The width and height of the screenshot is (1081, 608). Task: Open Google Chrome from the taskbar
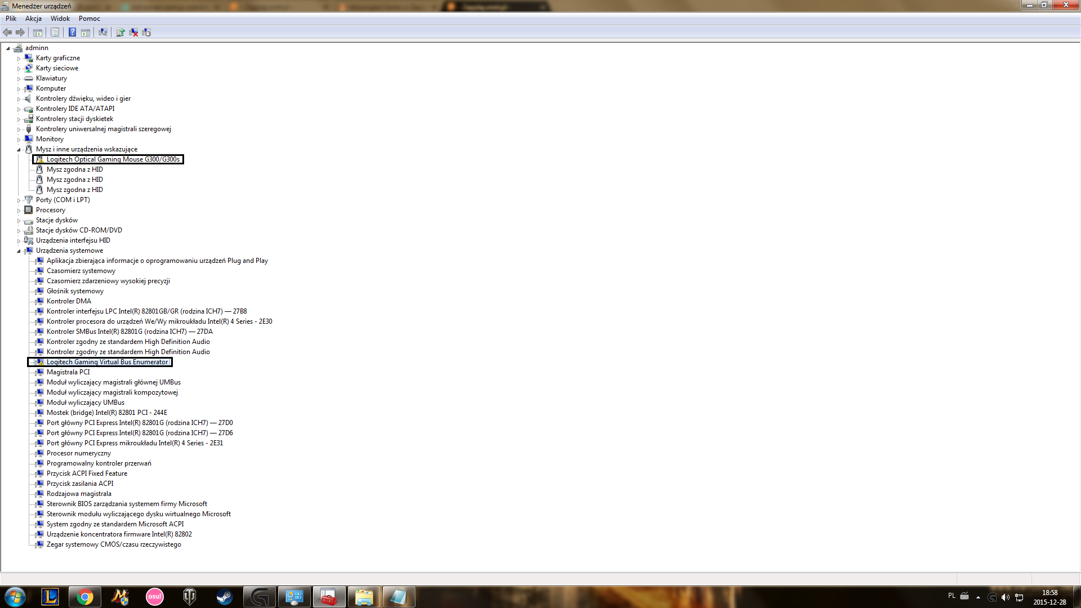coord(85,596)
